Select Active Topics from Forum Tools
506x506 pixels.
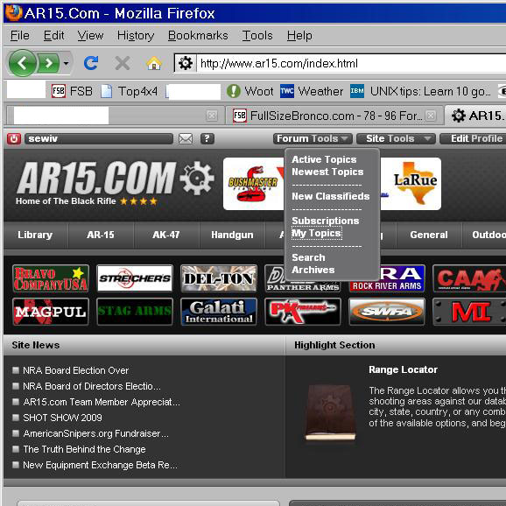click(x=324, y=159)
